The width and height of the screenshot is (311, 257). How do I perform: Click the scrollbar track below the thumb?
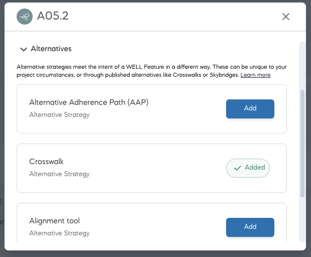pos(302,219)
